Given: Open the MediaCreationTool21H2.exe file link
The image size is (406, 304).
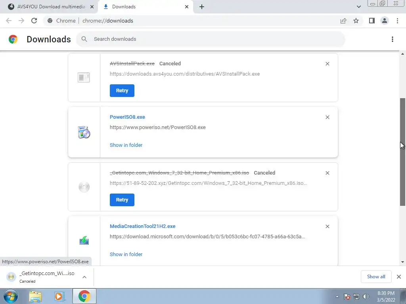Looking at the screenshot, I should (x=143, y=226).
